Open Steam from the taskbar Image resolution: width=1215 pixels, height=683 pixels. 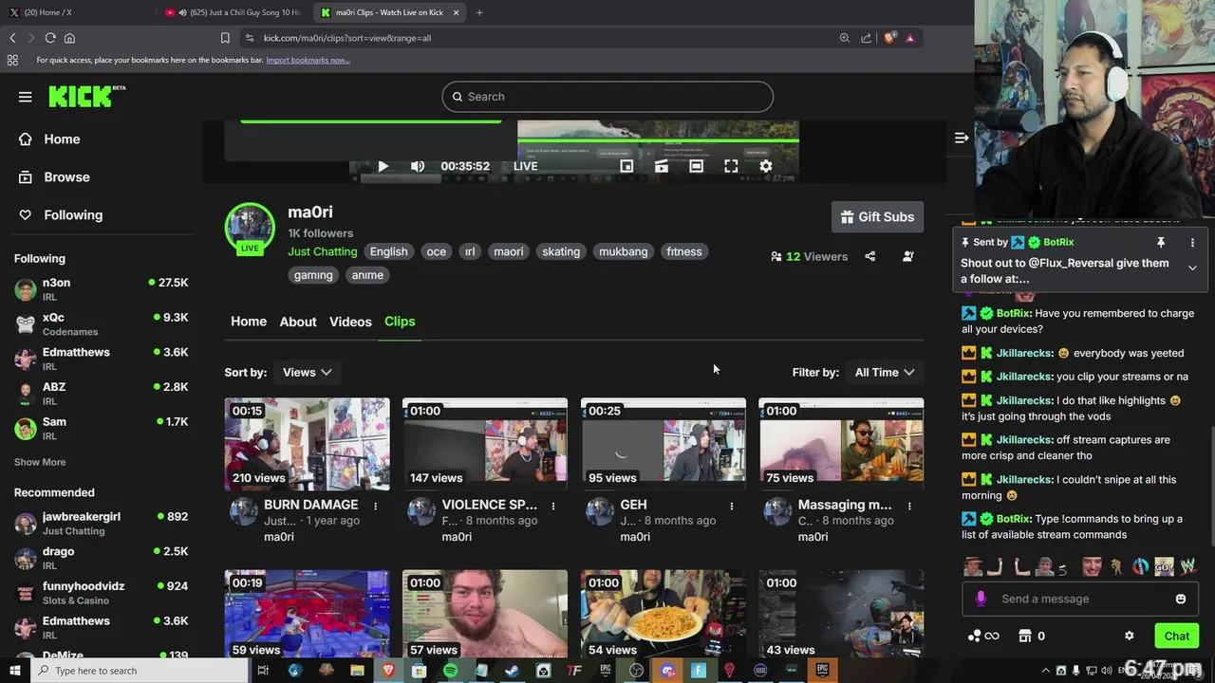(512, 671)
